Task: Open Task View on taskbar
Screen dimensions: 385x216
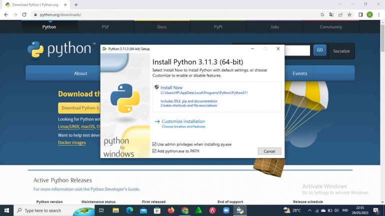Action: pos(101,210)
